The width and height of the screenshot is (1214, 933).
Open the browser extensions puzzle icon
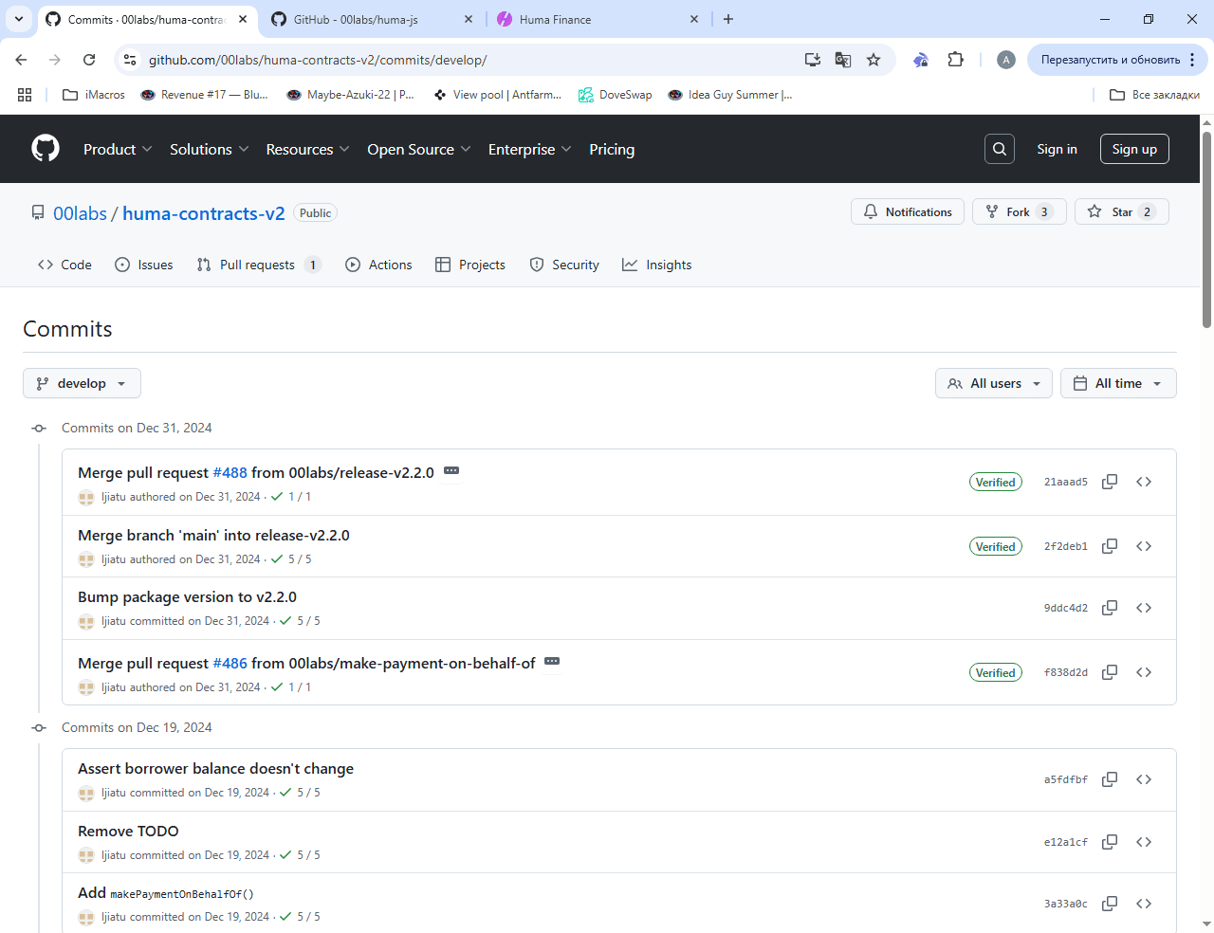pyautogui.click(x=955, y=60)
